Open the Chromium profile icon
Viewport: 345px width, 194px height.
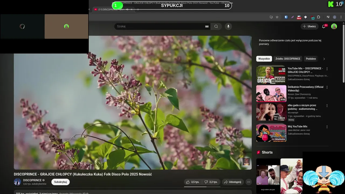coord(334,17)
